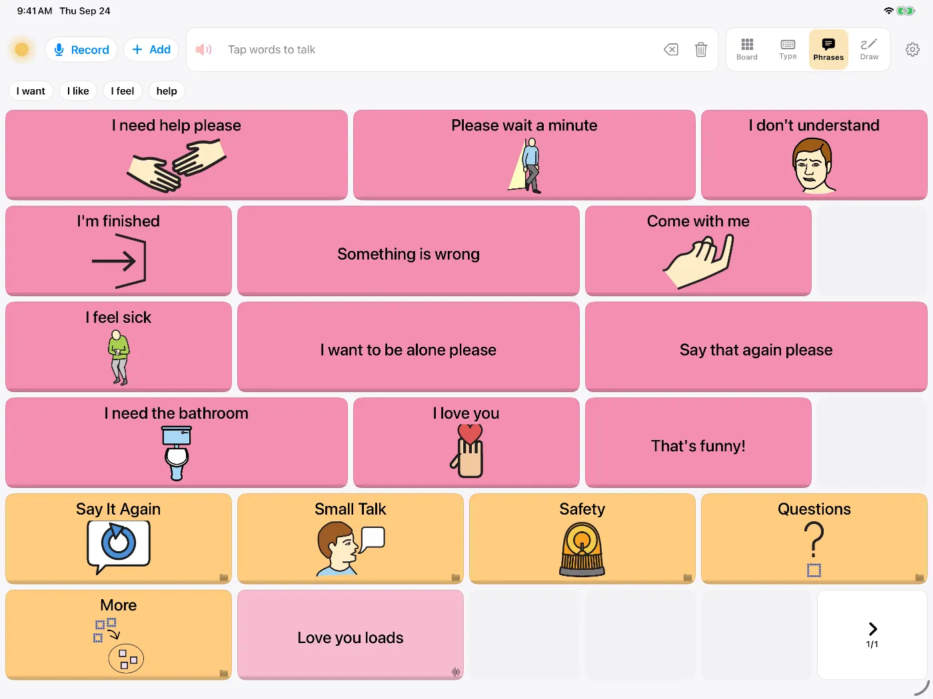The image size is (933, 699).
Task: Tap 'Something is wrong' phrase
Action: (409, 250)
